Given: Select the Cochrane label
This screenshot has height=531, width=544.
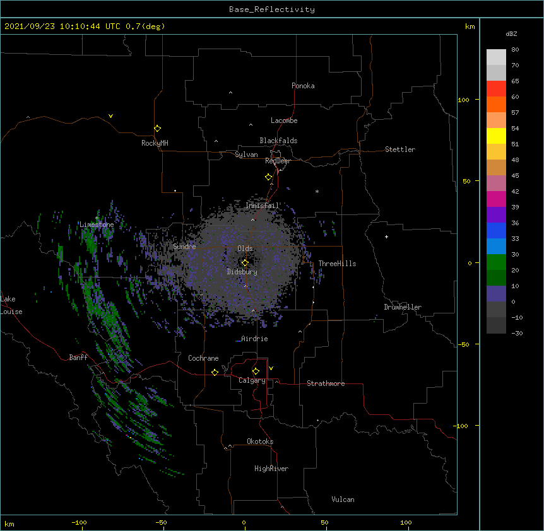Looking at the screenshot, I should coord(203,358).
